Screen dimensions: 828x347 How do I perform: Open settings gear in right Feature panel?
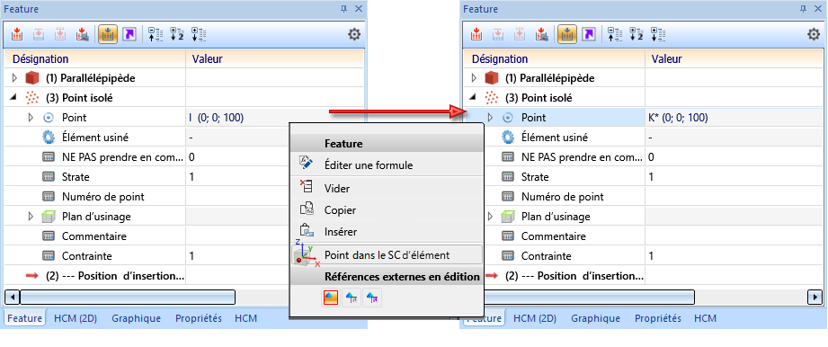pyautogui.click(x=814, y=35)
